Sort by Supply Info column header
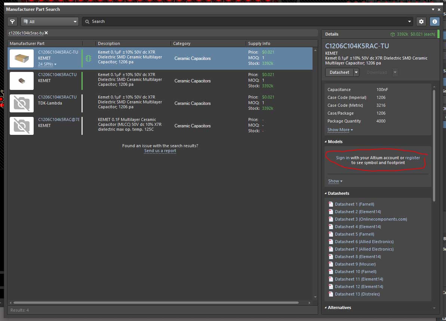The width and height of the screenshot is (446, 321). pos(259,43)
